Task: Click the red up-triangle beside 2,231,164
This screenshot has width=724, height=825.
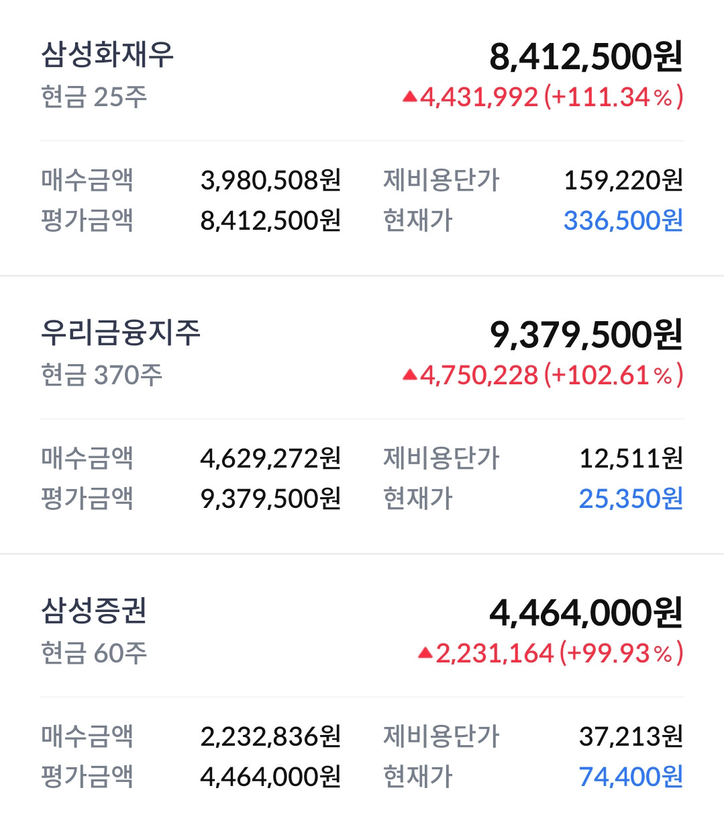Action: click(425, 653)
